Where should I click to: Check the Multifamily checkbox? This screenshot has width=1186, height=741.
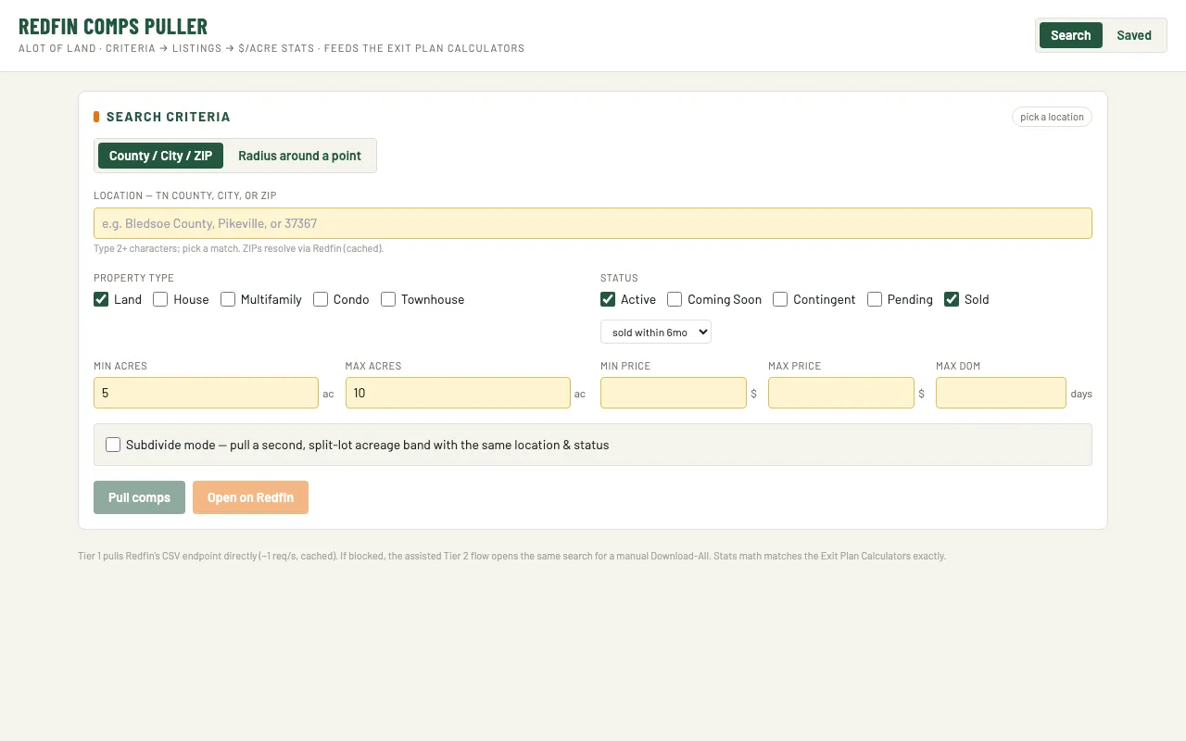click(x=228, y=299)
